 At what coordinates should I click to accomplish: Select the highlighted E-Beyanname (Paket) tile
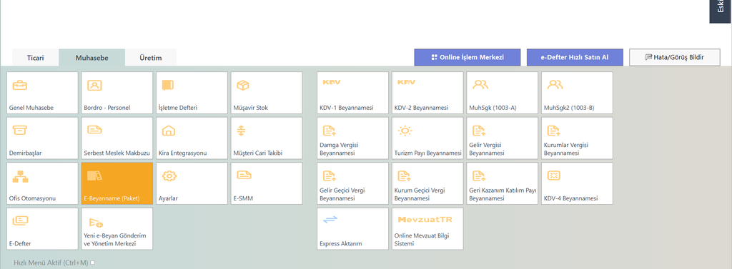pyautogui.click(x=117, y=183)
